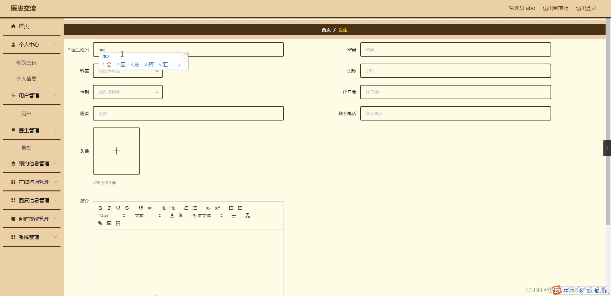This screenshot has width=611, height=296.
Task: Insert a code block in the editor
Action: (150, 208)
